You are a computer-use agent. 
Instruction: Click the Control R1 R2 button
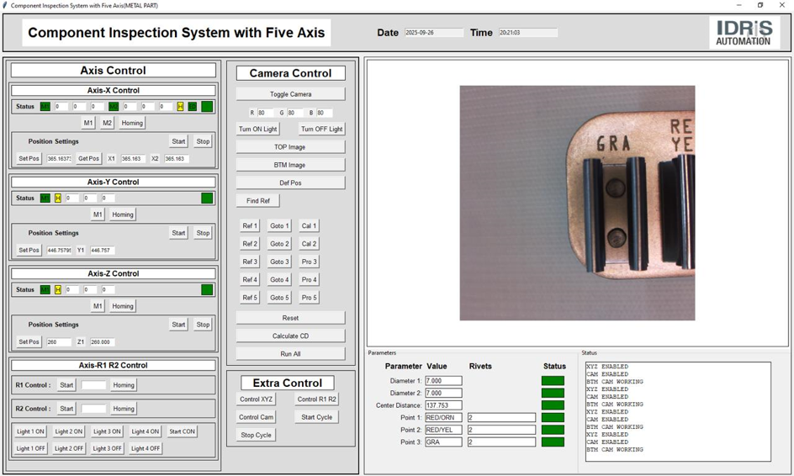click(316, 399)
